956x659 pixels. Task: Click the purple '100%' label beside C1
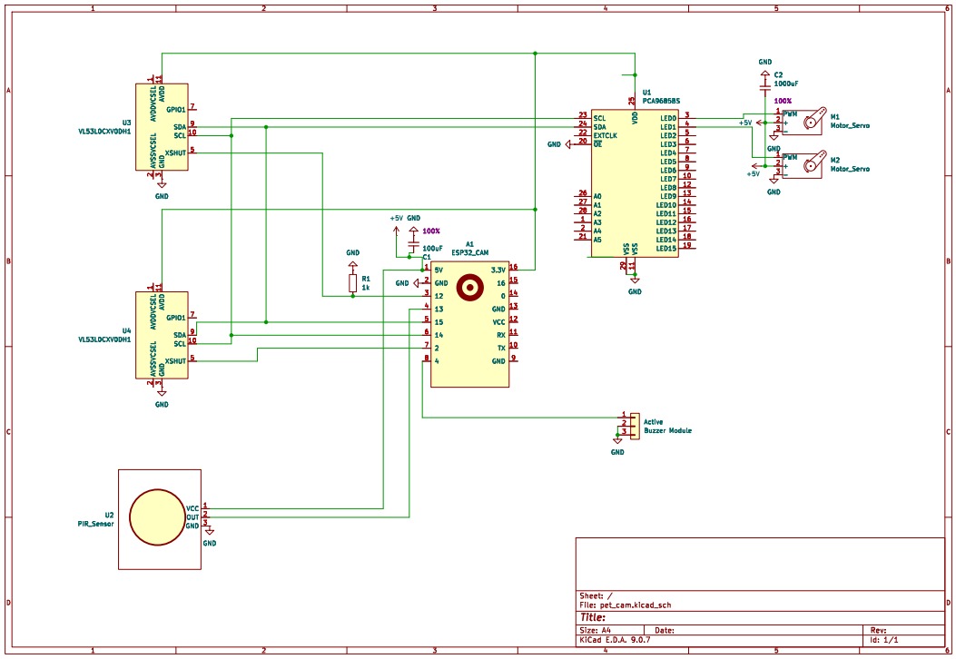(431, 231)
